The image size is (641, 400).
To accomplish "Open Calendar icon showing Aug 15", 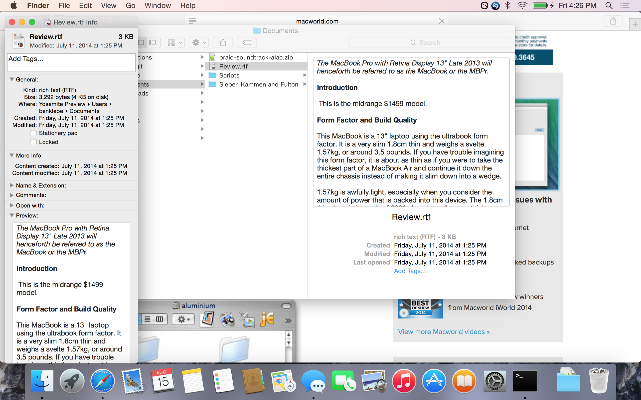I will [x=163, y=381].
